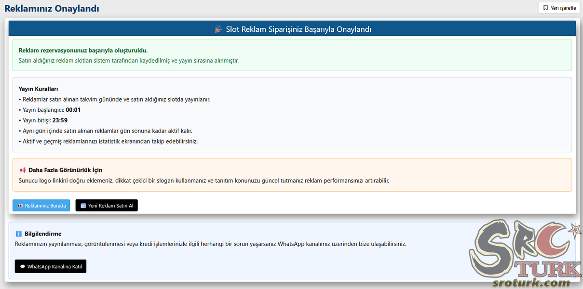Select the 00:01 broadcast start time
Viewport: 583px width, 289px height.
(73, 110)
